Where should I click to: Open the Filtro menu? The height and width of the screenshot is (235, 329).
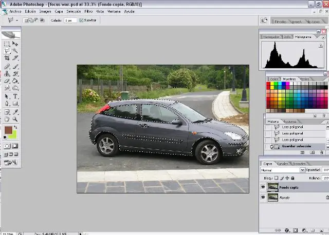coord(88,11)
